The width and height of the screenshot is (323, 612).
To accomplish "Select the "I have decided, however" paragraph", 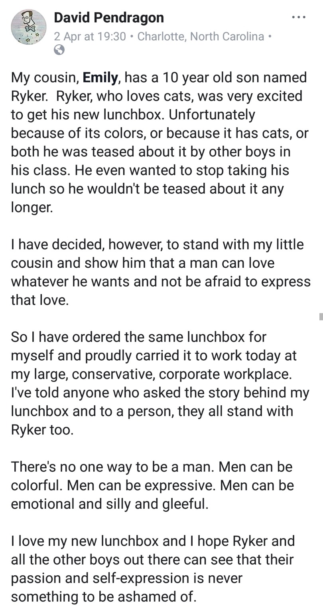I will coord(160,272).
